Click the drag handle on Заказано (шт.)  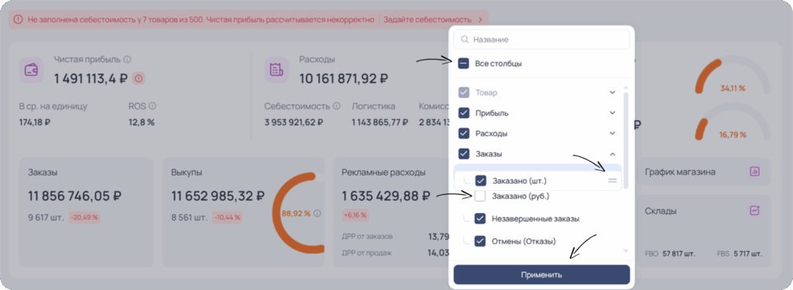click(x=613, y=180)
